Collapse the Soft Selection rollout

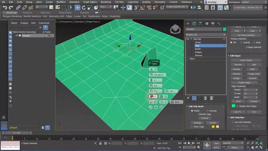coord(229,117)
